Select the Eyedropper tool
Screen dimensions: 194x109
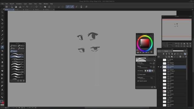[2, 35]
